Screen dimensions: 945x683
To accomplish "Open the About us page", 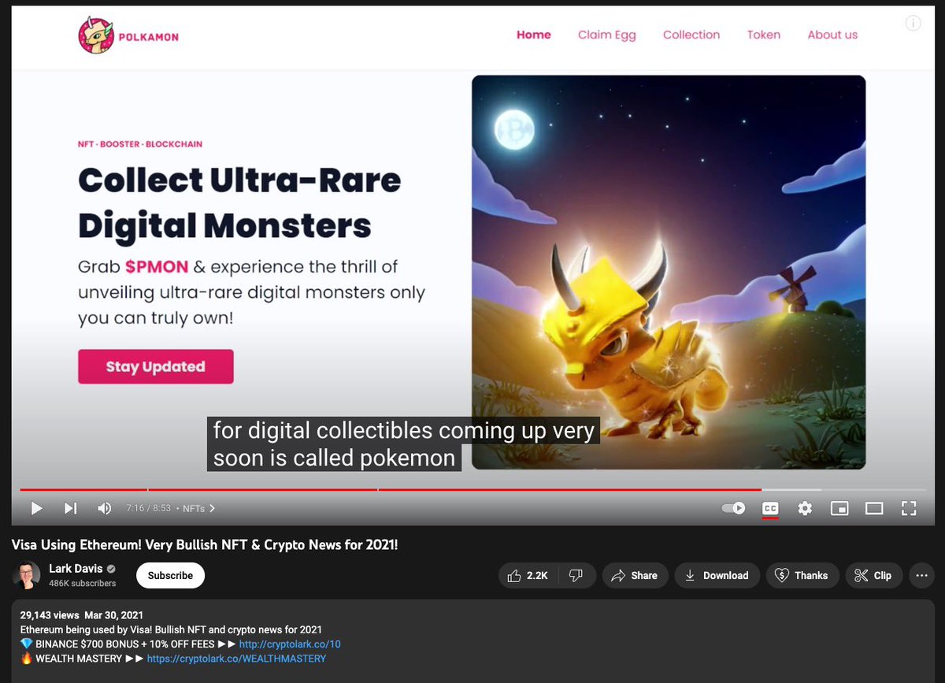I will (x=832, y=35).
